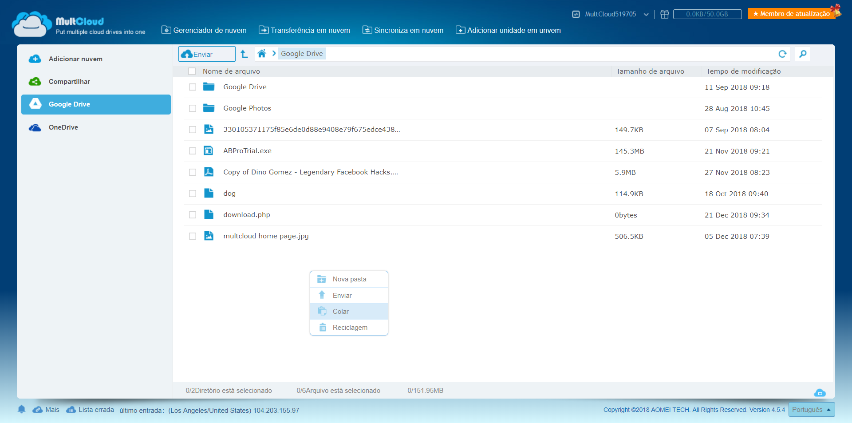Toggle the select-all checkbox in header

coord(192,71)
